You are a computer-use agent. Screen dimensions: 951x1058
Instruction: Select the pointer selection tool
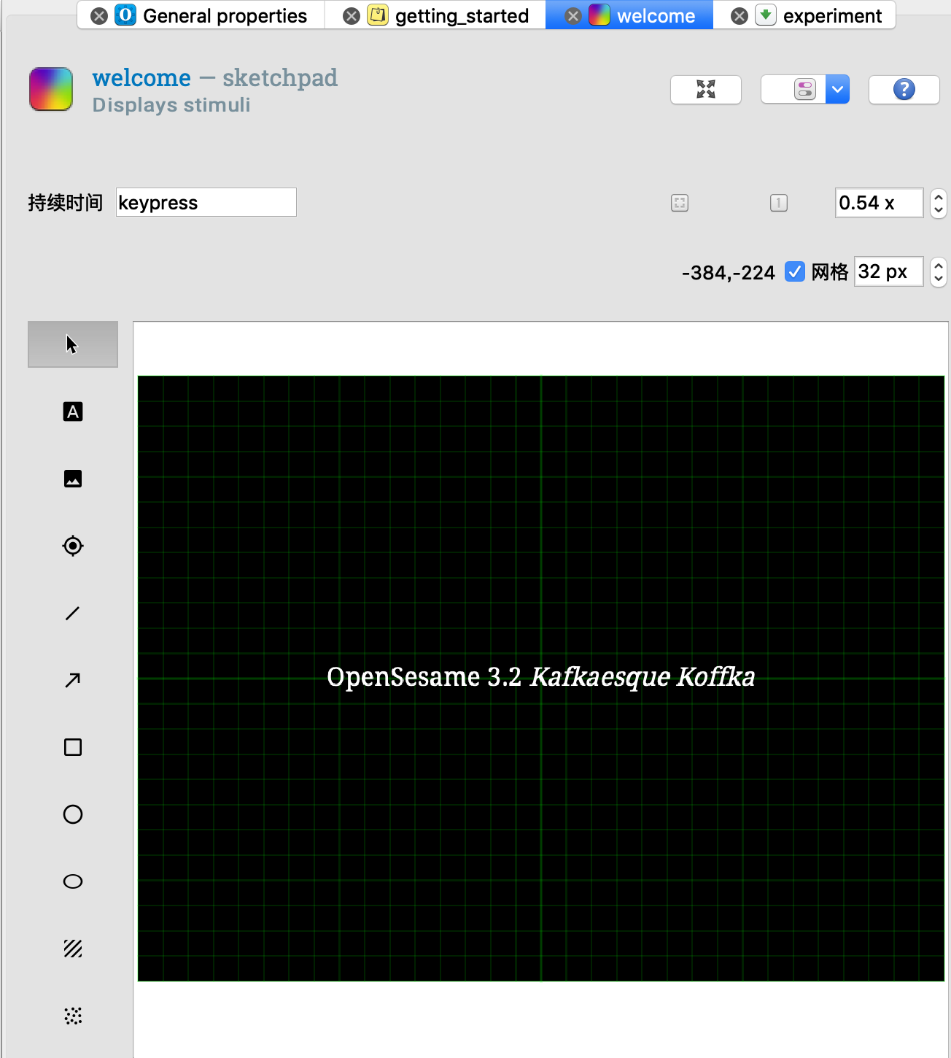(x=72, y=344)
